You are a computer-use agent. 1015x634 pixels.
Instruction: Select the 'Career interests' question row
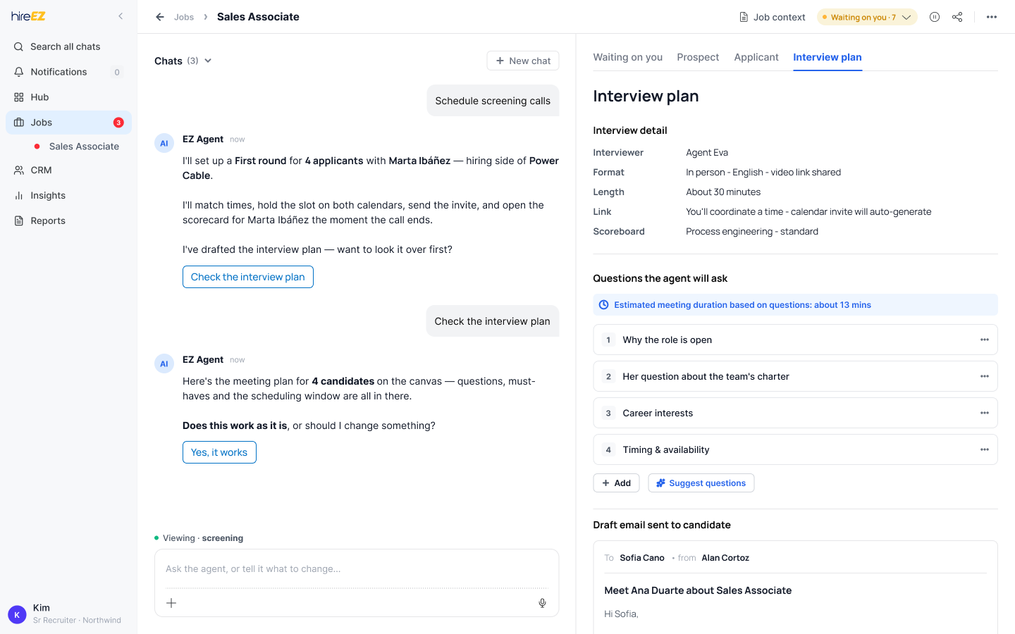(795, 413)
